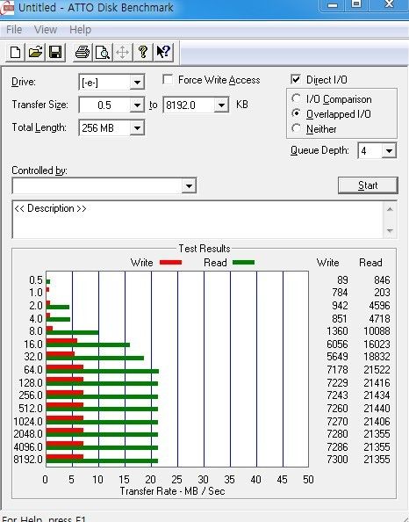
Task: Click the Start button to run benchmark
Action: (368, 185)
